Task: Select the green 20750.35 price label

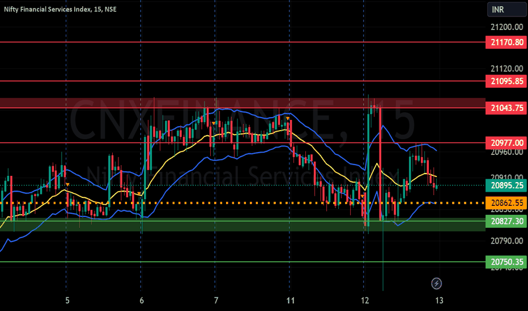Action: point(506,262)
